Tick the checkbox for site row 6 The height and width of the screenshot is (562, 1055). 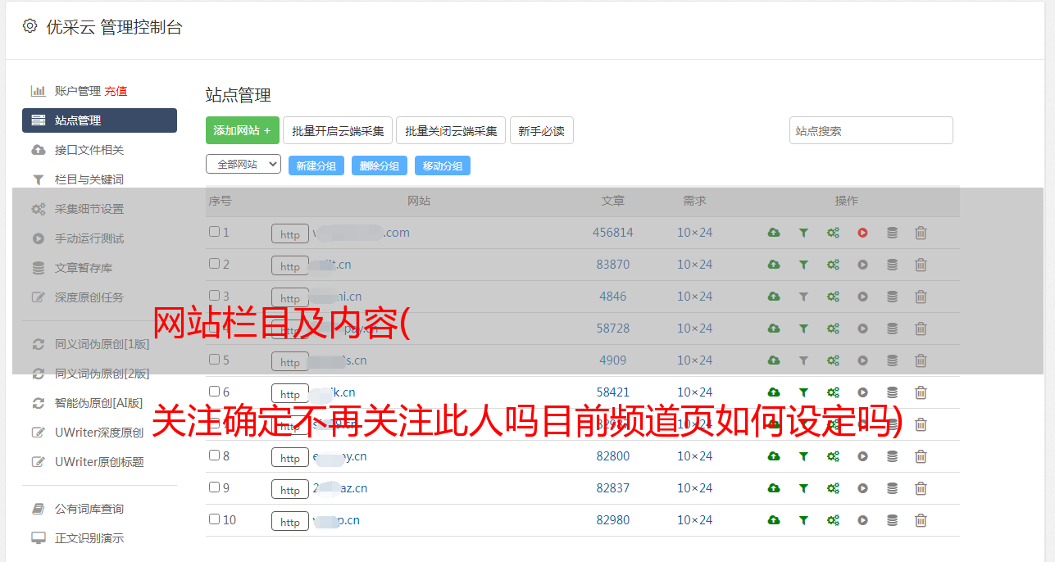coord(214,392)
